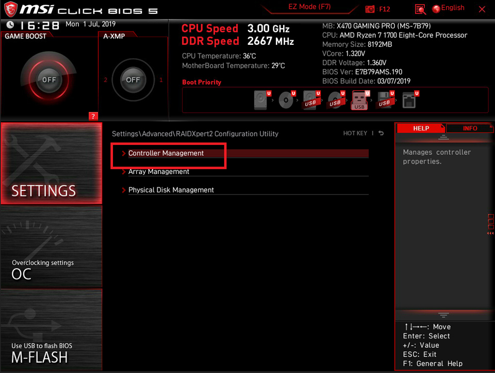Click VCore: 1.320V
Screen dimensions: 495x373
tap(343, 53)
